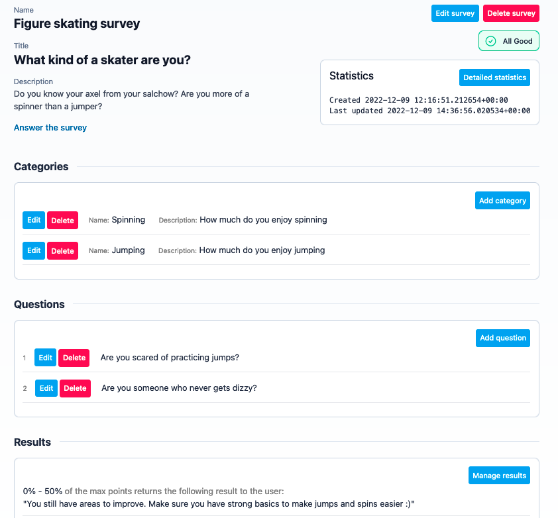Viewport: 558px width, 518px height.
Task: Click the All Good status badge
Action: pos(509,40)
